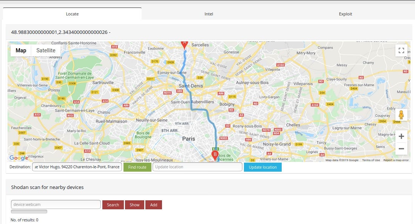
Task: Click the Poissy map label
Action: pos(54,90)
